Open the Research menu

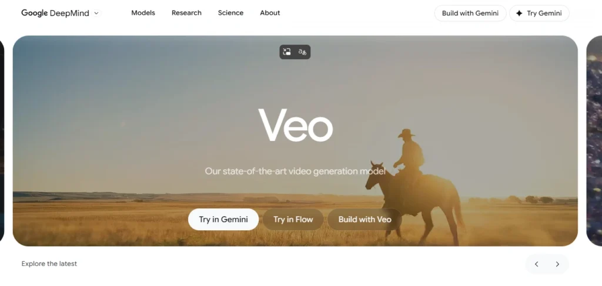186,13
